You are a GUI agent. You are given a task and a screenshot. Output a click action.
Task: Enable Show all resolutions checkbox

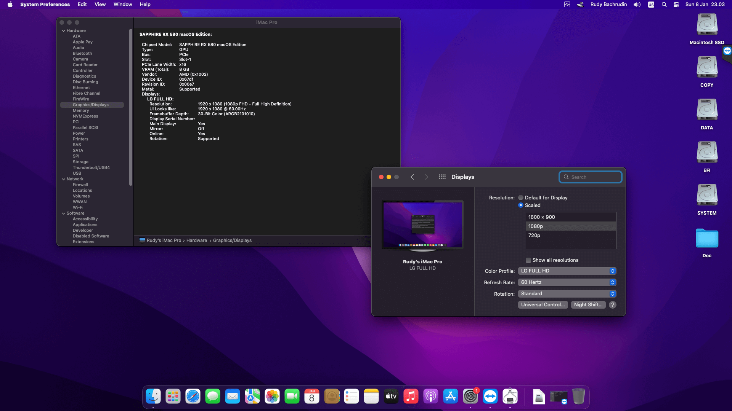pyautogui.click(x=528, y=260)
